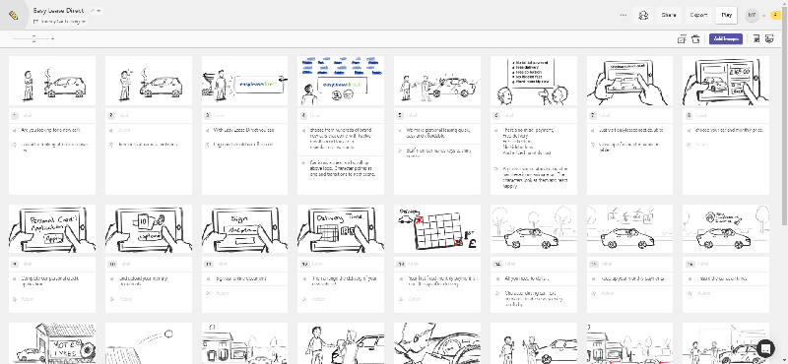Open the dropdown beside Easy Lease Direct title

[96, 11]
